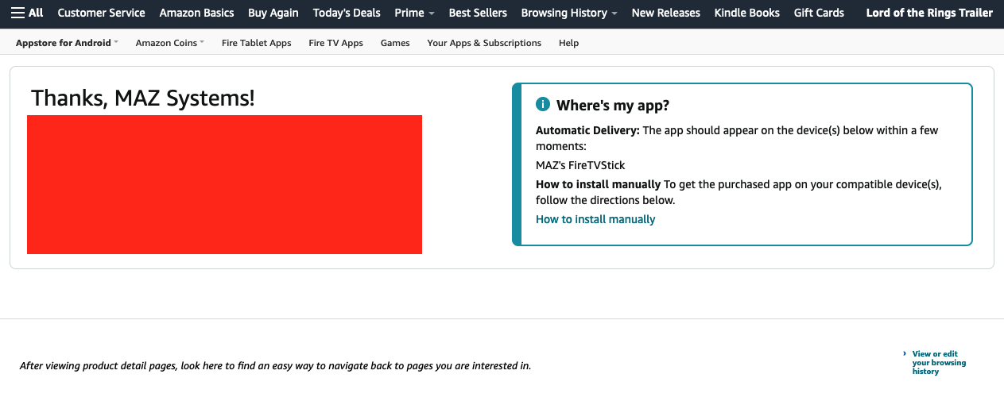The image size is (1004, 405).
Task: Click the Automatic Delivery label
Action: tap(587, 130)
